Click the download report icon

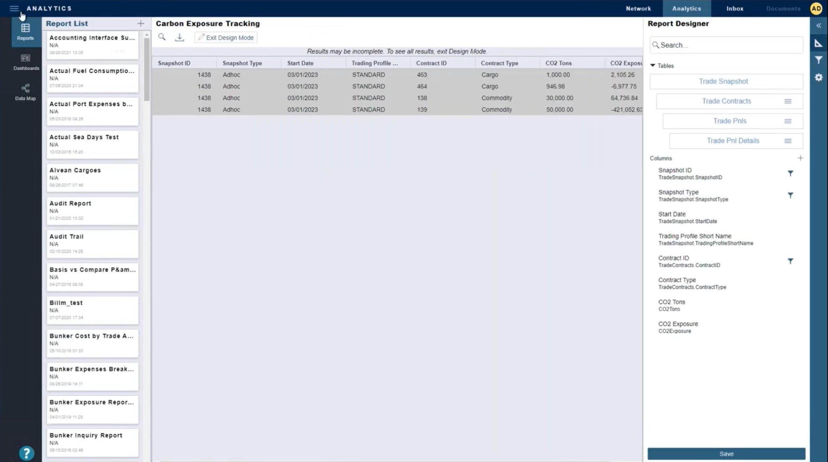tap(179, 37)
